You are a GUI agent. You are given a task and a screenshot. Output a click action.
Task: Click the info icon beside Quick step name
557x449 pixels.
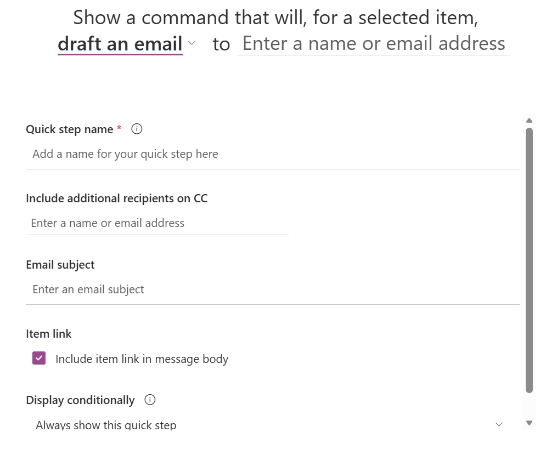point(137,129)
